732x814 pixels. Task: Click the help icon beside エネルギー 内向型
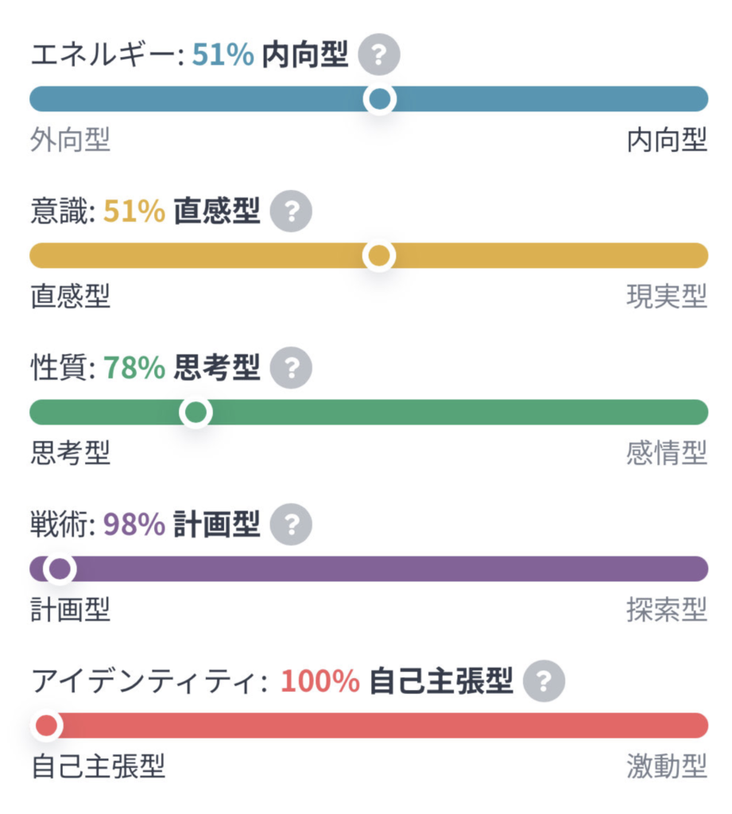[x=378, y=55]
